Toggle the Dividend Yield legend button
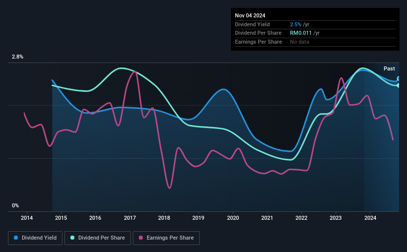 coord(35,238)
